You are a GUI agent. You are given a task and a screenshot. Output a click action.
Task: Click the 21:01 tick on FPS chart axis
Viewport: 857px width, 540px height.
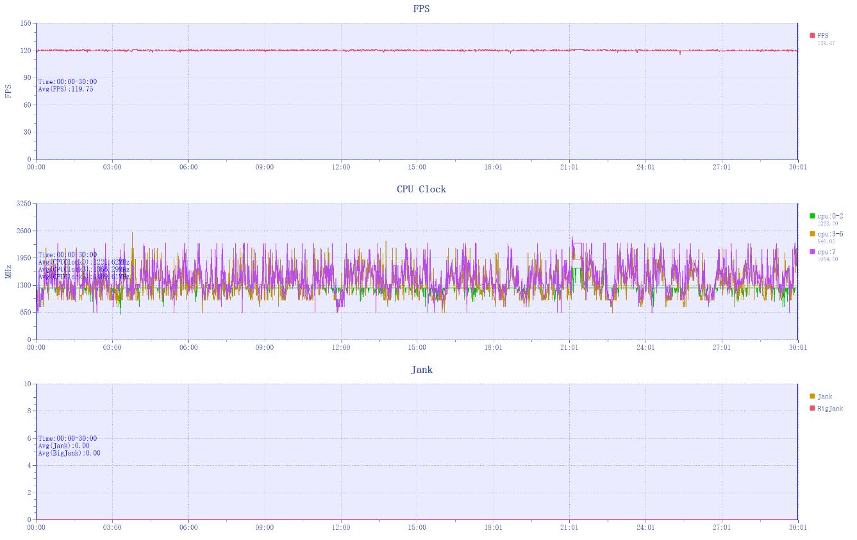tap(569, 167)
